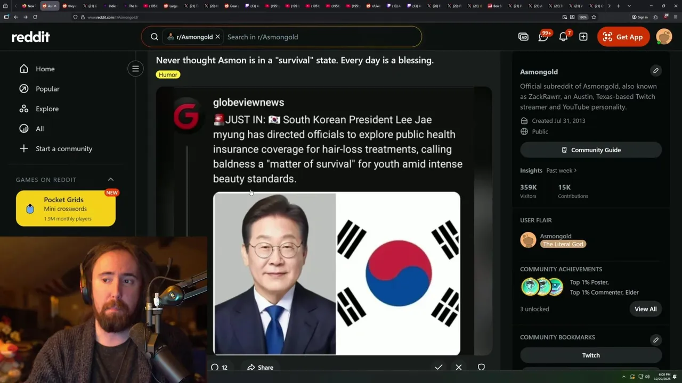Open the Reddit ads icon
Image resolution: width=682 pixels, height=383 pixels.
pos(523,37)
